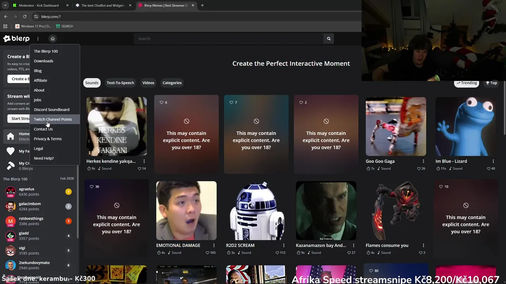Open vigi leaderboard entry
This screenshot has height=284, width=506.
tap(39, 250)
